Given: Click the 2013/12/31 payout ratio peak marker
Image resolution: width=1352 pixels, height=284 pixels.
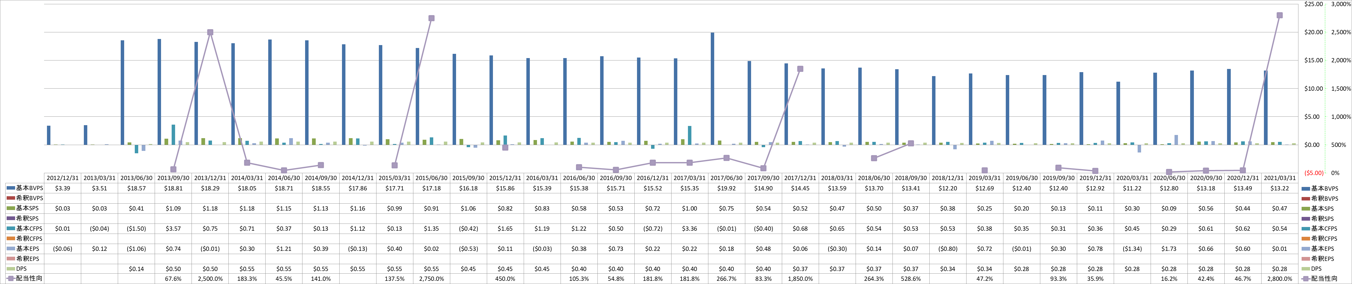Looking at the screenshot, I should [210, 32].
